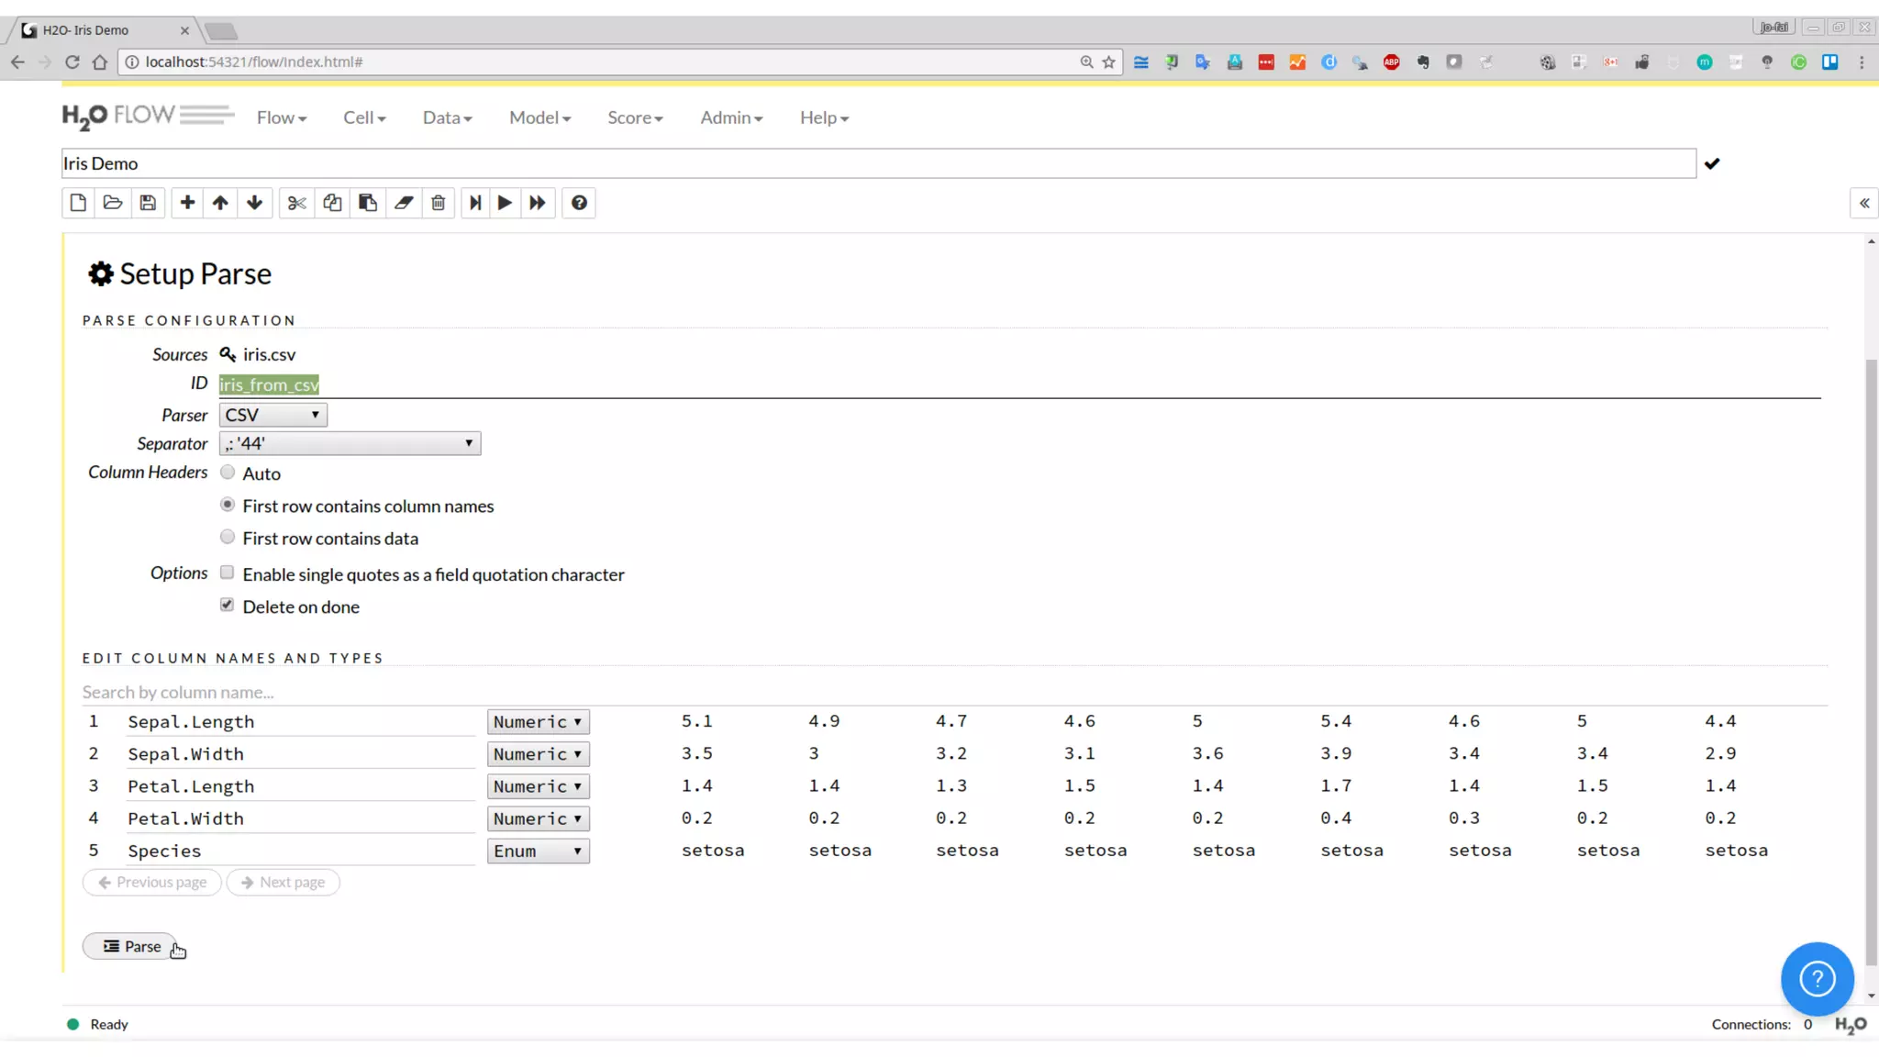Open the Admin menu
Screen dimensions: 1879x1057
coord(731,117)
